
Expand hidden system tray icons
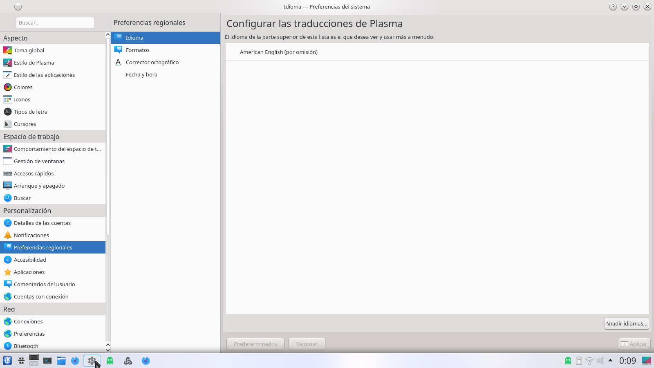(610, 360)
